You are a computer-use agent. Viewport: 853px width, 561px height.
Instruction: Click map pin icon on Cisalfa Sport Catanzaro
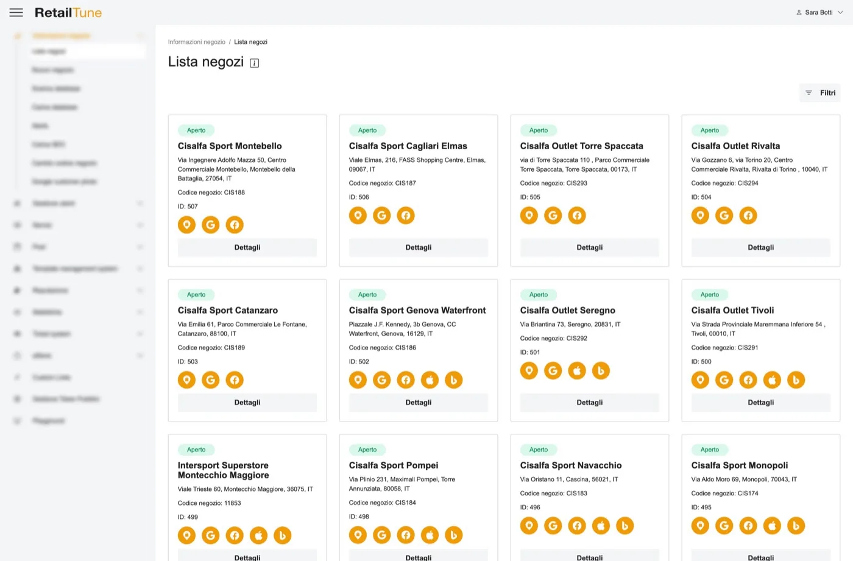[187, 380]
